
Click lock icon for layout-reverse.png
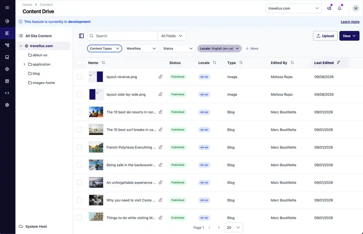(161, 77)
